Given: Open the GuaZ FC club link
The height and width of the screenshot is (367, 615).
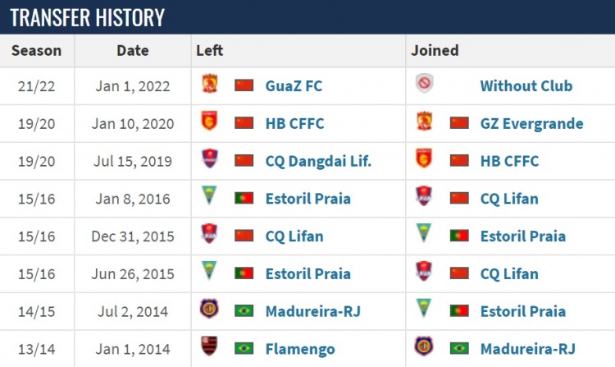Looking at the screenshot, I should [x=294, y=86].
